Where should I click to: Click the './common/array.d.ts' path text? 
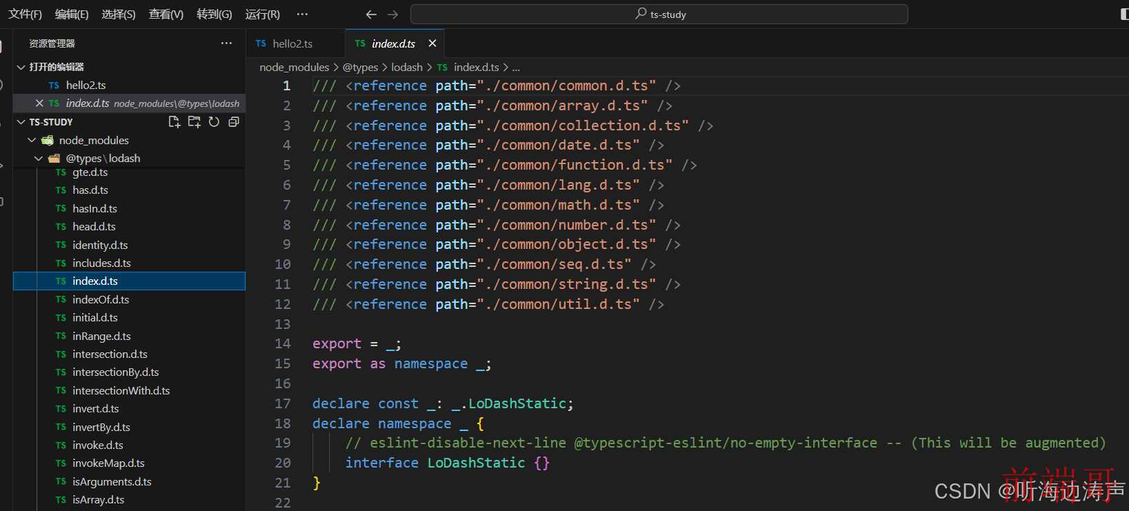562,106
